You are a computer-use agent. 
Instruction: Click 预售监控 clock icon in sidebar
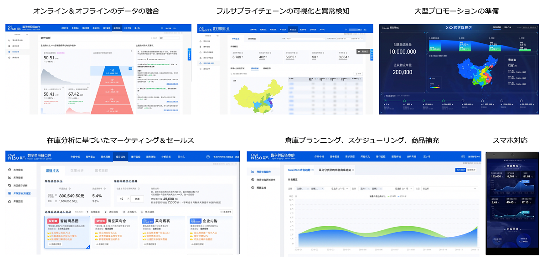(253, 187)
